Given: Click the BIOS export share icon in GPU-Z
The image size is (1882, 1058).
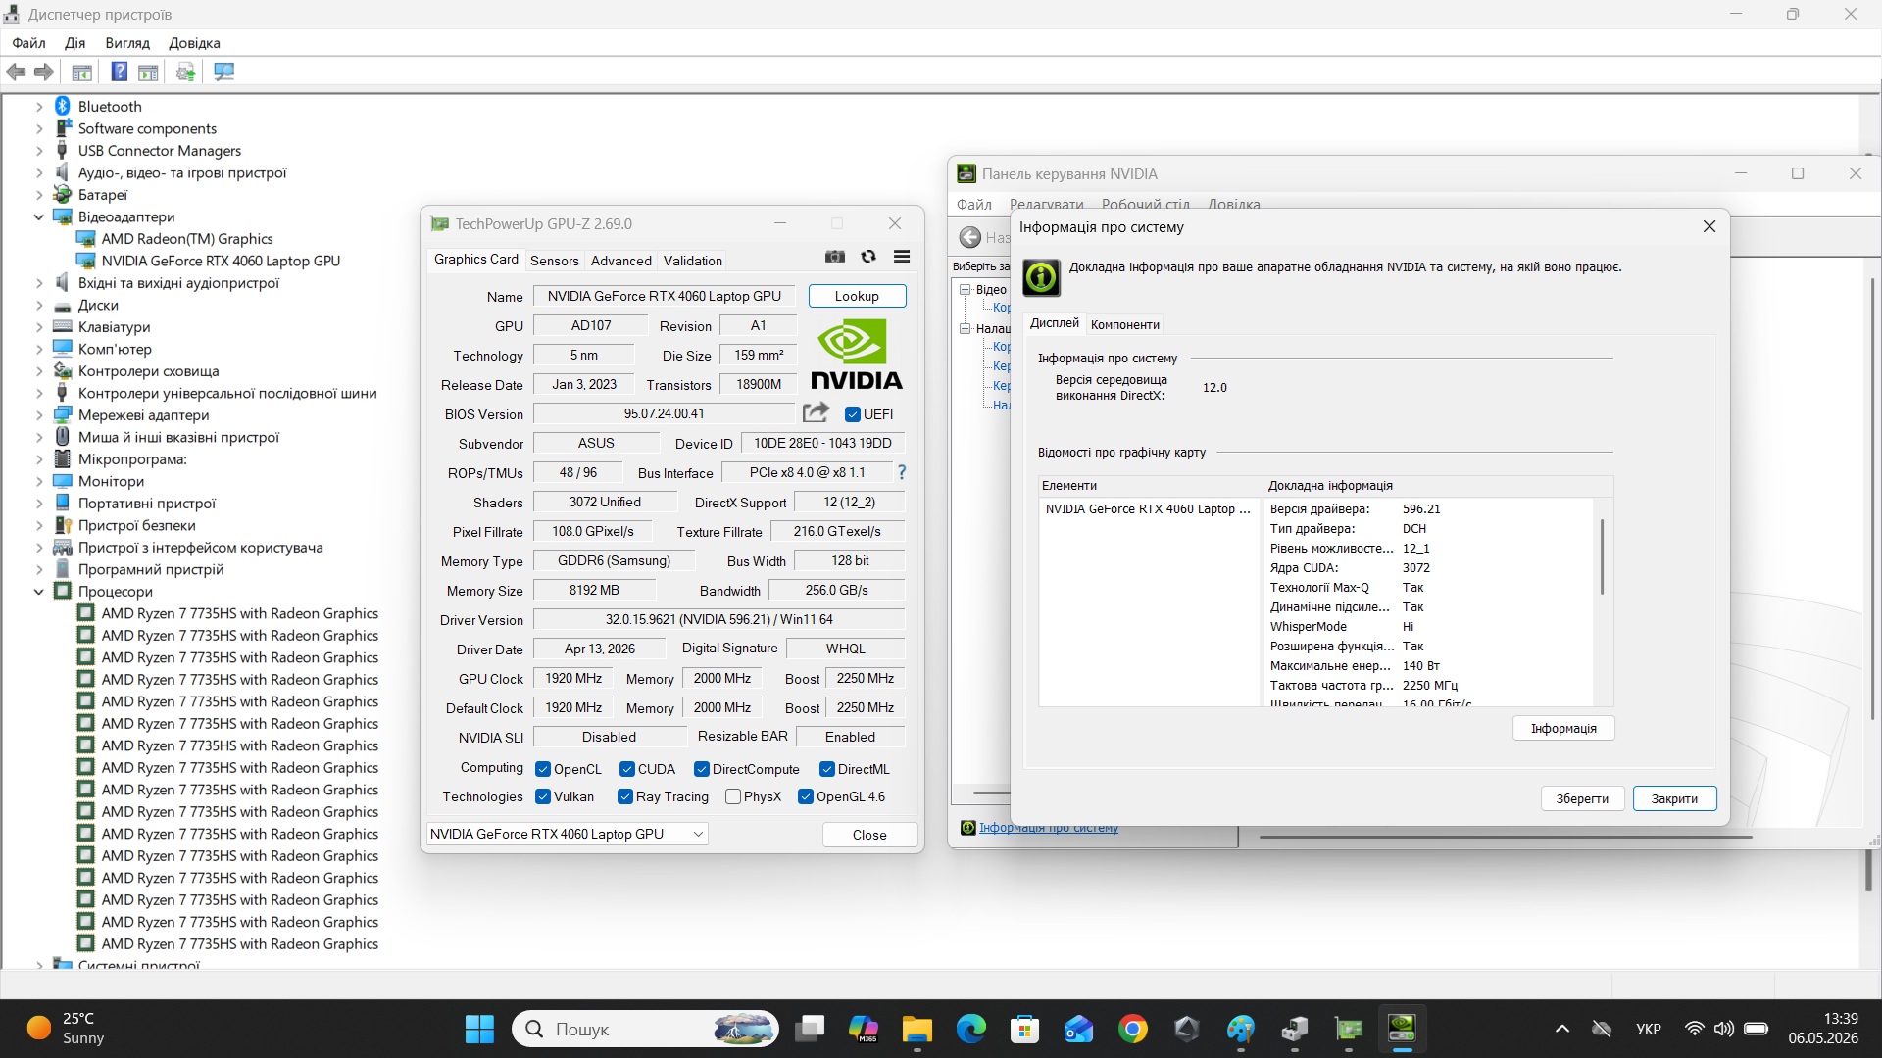Looking at the screenshot, I should [x=816, y=413].
